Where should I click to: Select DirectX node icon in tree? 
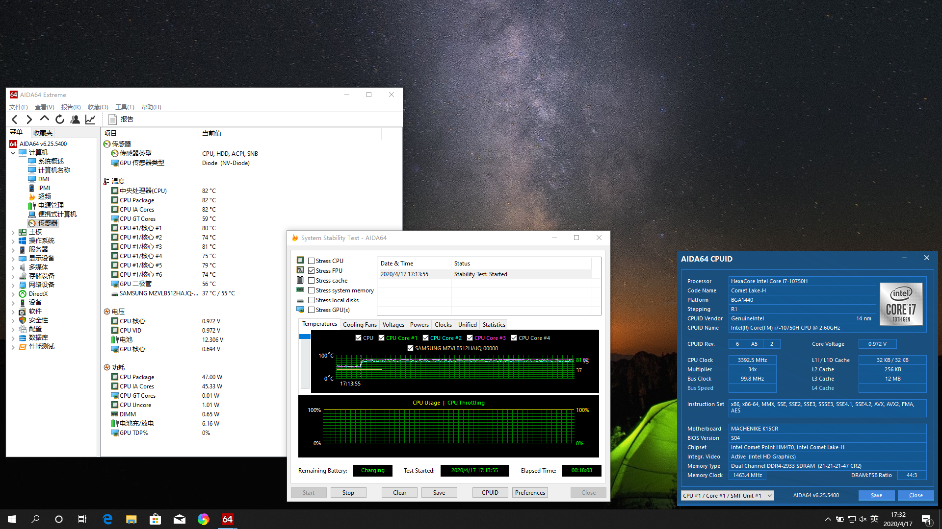pos(23,294)
